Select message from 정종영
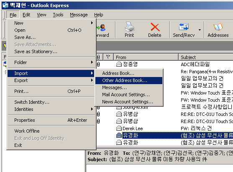Screen dimensions: 233x172 pos(131,64)
